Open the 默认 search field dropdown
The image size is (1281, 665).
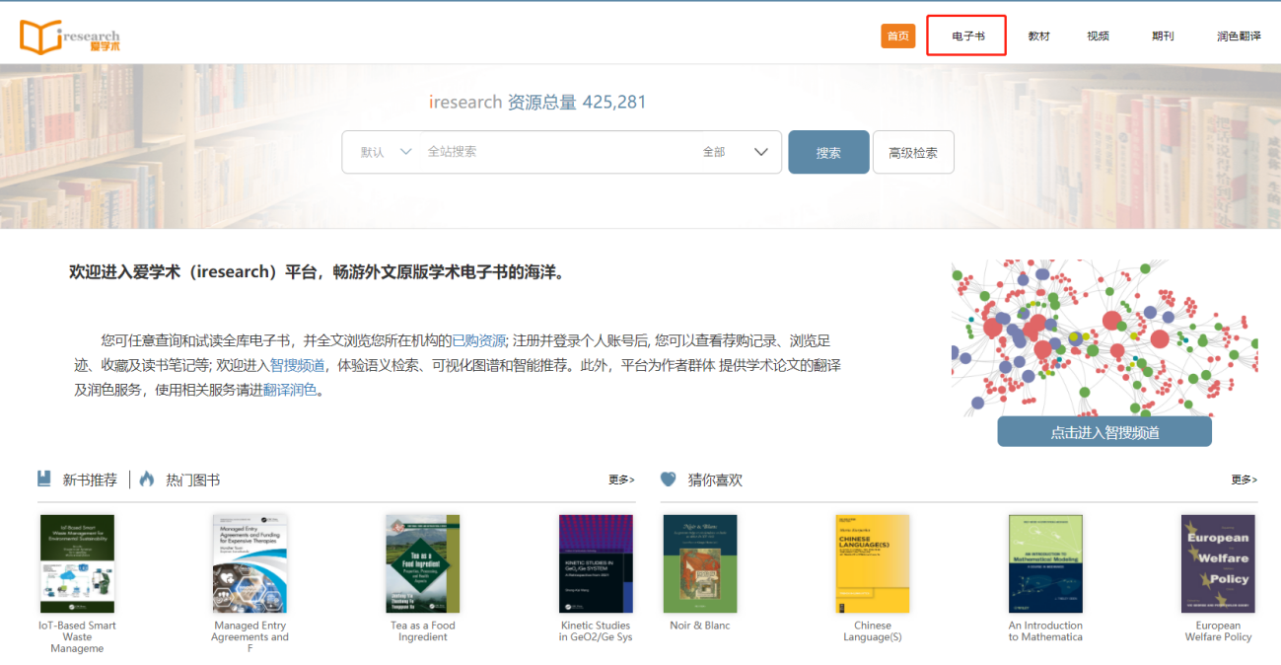pyautogui.click(x=386, y=152)
